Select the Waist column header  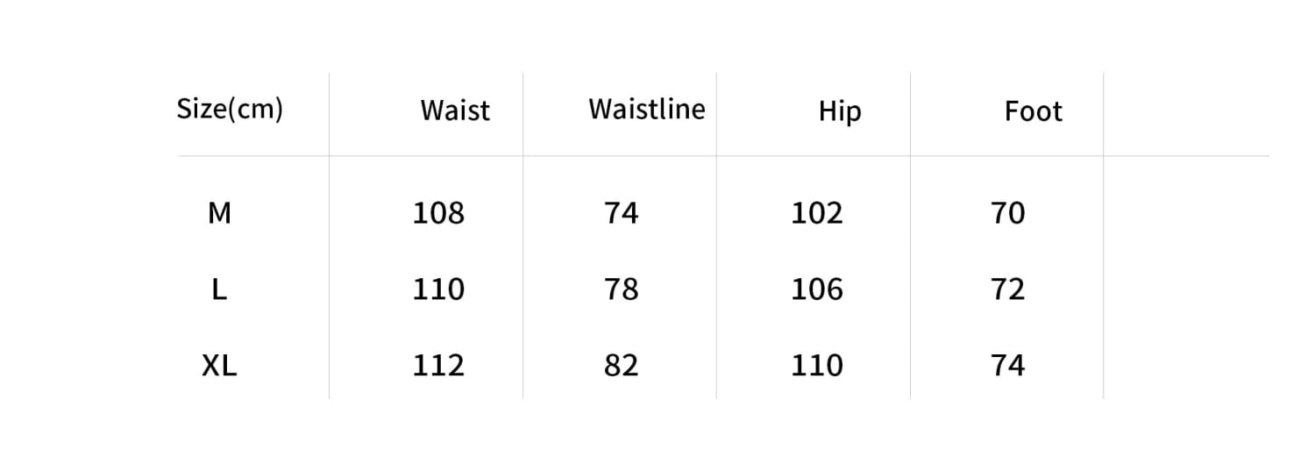tap(455, 111)
